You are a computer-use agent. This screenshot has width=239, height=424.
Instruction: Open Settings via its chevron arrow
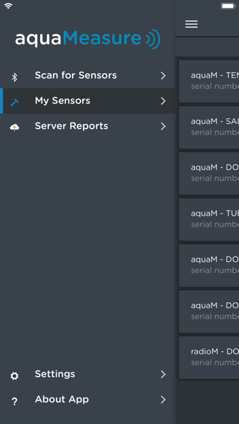click(163, 374)
